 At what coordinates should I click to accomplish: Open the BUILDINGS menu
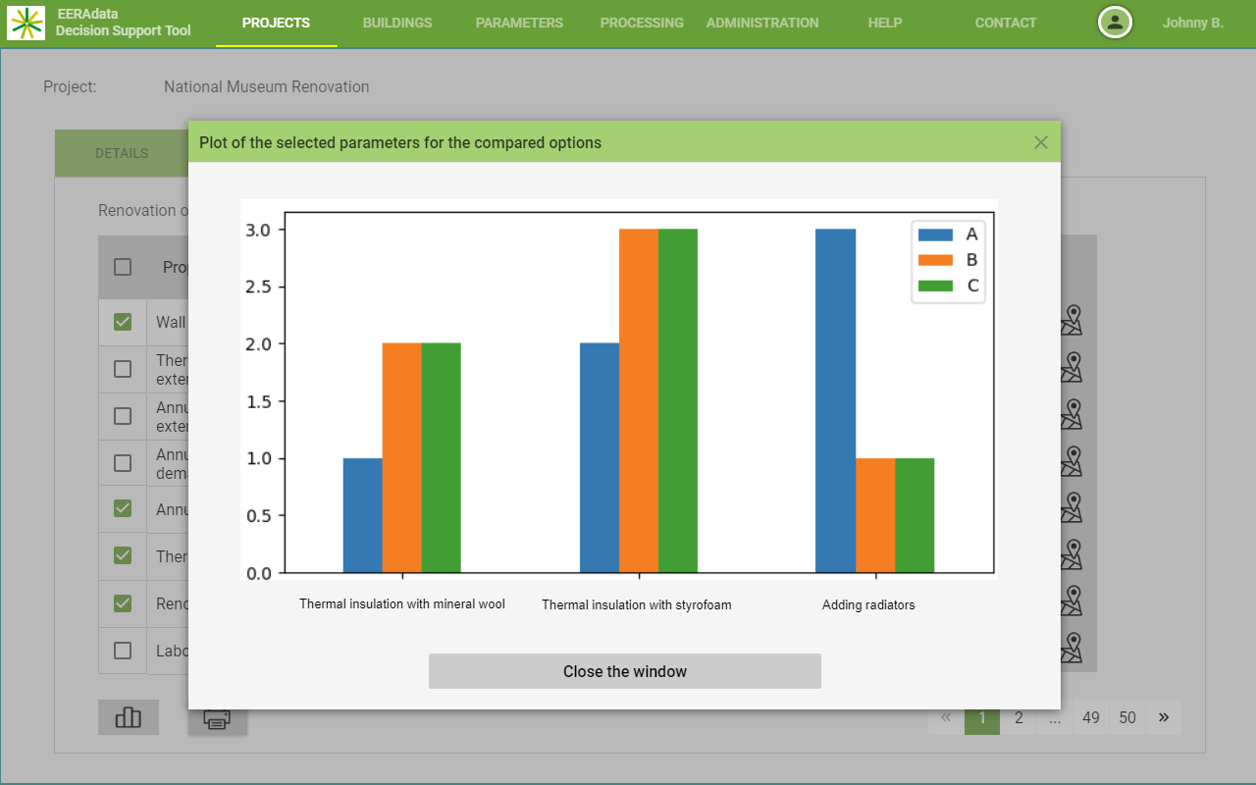click(x=397, y=23)
